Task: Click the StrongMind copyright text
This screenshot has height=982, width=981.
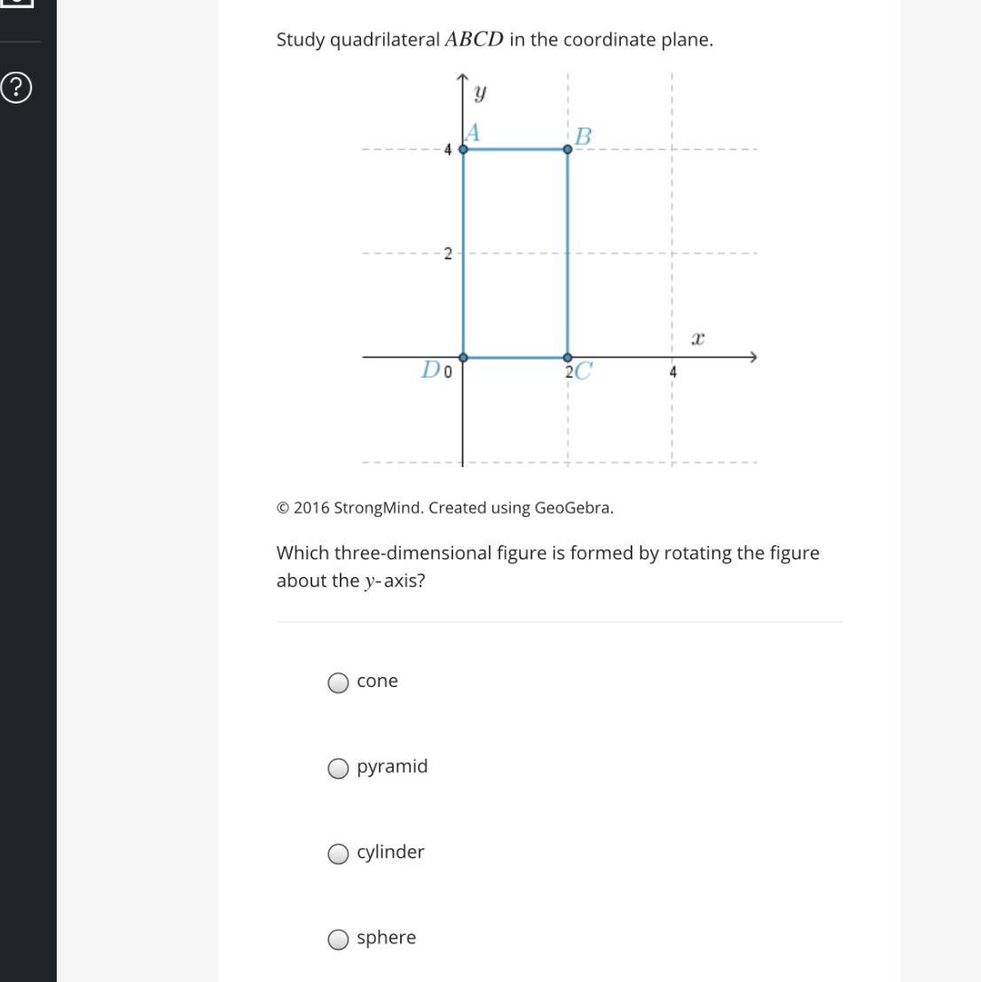Action: 444,508
